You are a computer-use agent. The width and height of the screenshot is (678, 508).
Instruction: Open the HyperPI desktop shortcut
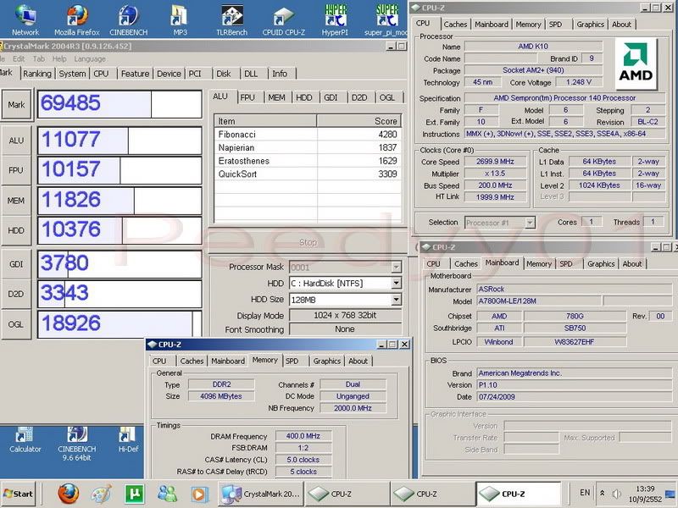pos(335,19)
